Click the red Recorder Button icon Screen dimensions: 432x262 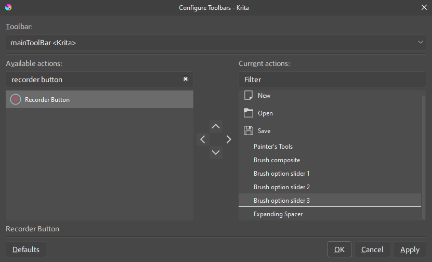[16, 99]
